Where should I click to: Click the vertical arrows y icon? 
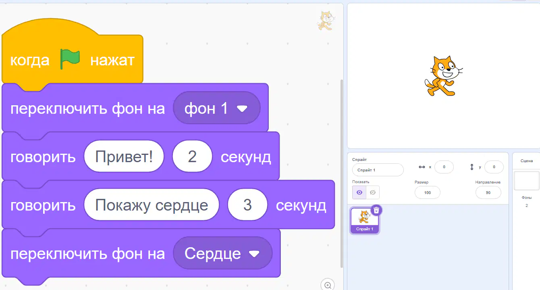tap(472, 167)
